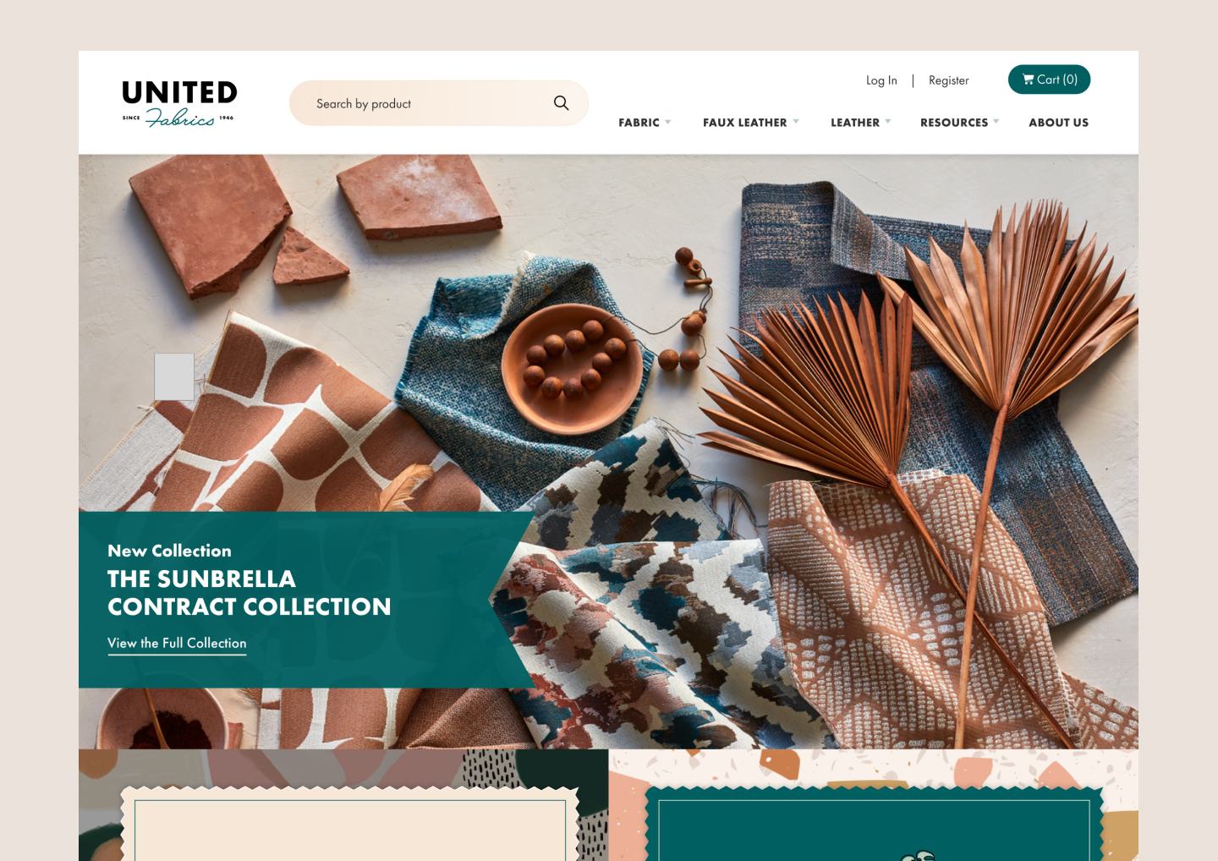Click the Register link
The image size is (1218, 861).
pyautogui.click(x=949, y=80)
